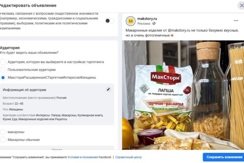Click the globe privacy icon near Реклама
The width and height of the screenshot is (244, 163).
(154, 23)
